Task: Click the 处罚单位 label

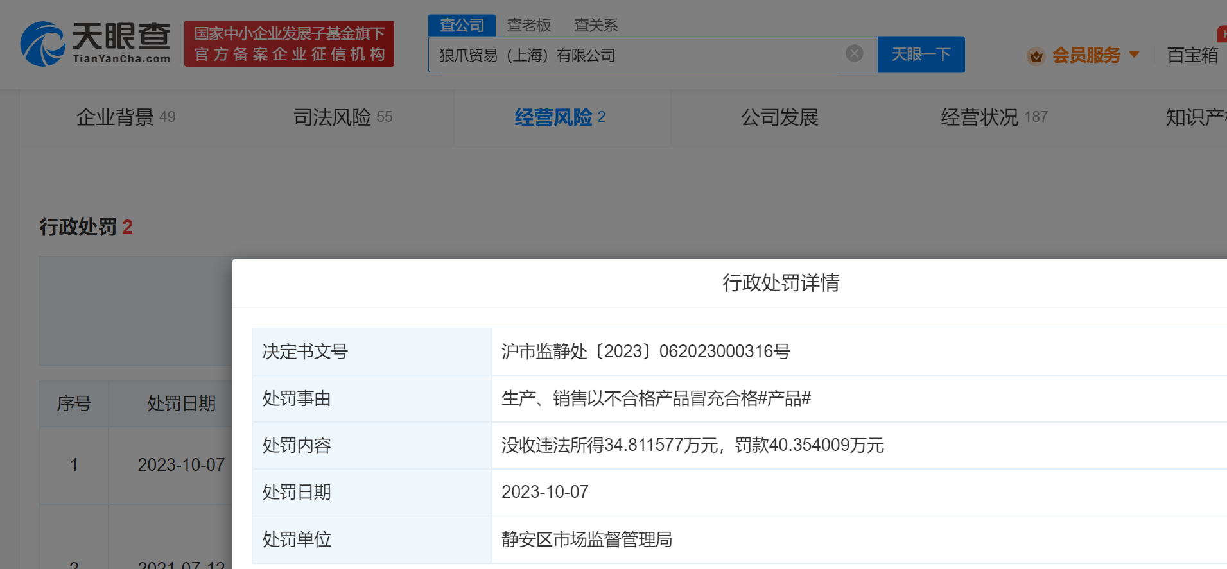Action: tap(297, 539)
